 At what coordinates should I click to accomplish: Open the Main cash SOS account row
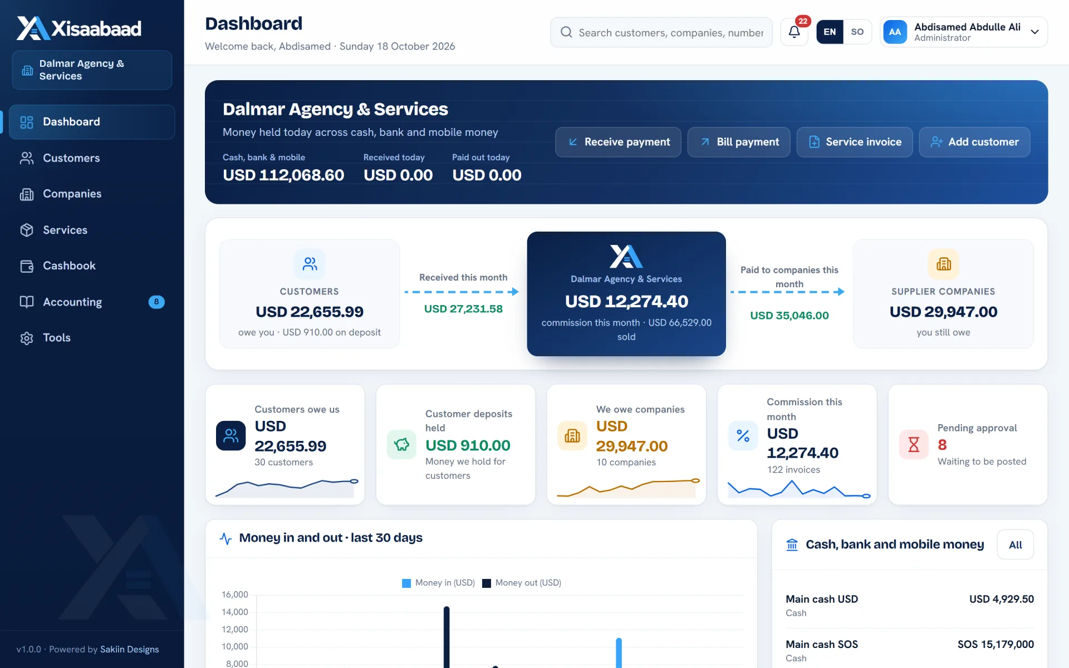click(x=910, y=651)
